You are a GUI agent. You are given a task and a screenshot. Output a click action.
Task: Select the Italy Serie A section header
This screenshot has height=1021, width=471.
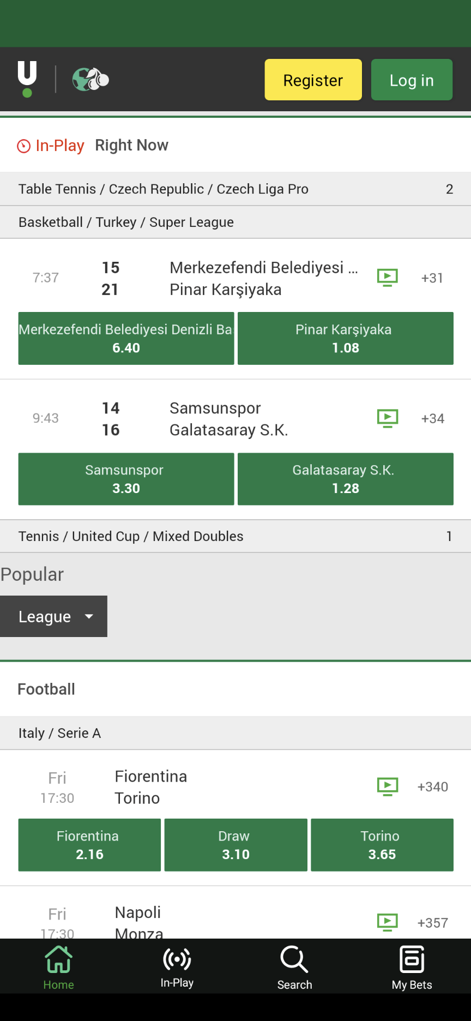(235, 733)
